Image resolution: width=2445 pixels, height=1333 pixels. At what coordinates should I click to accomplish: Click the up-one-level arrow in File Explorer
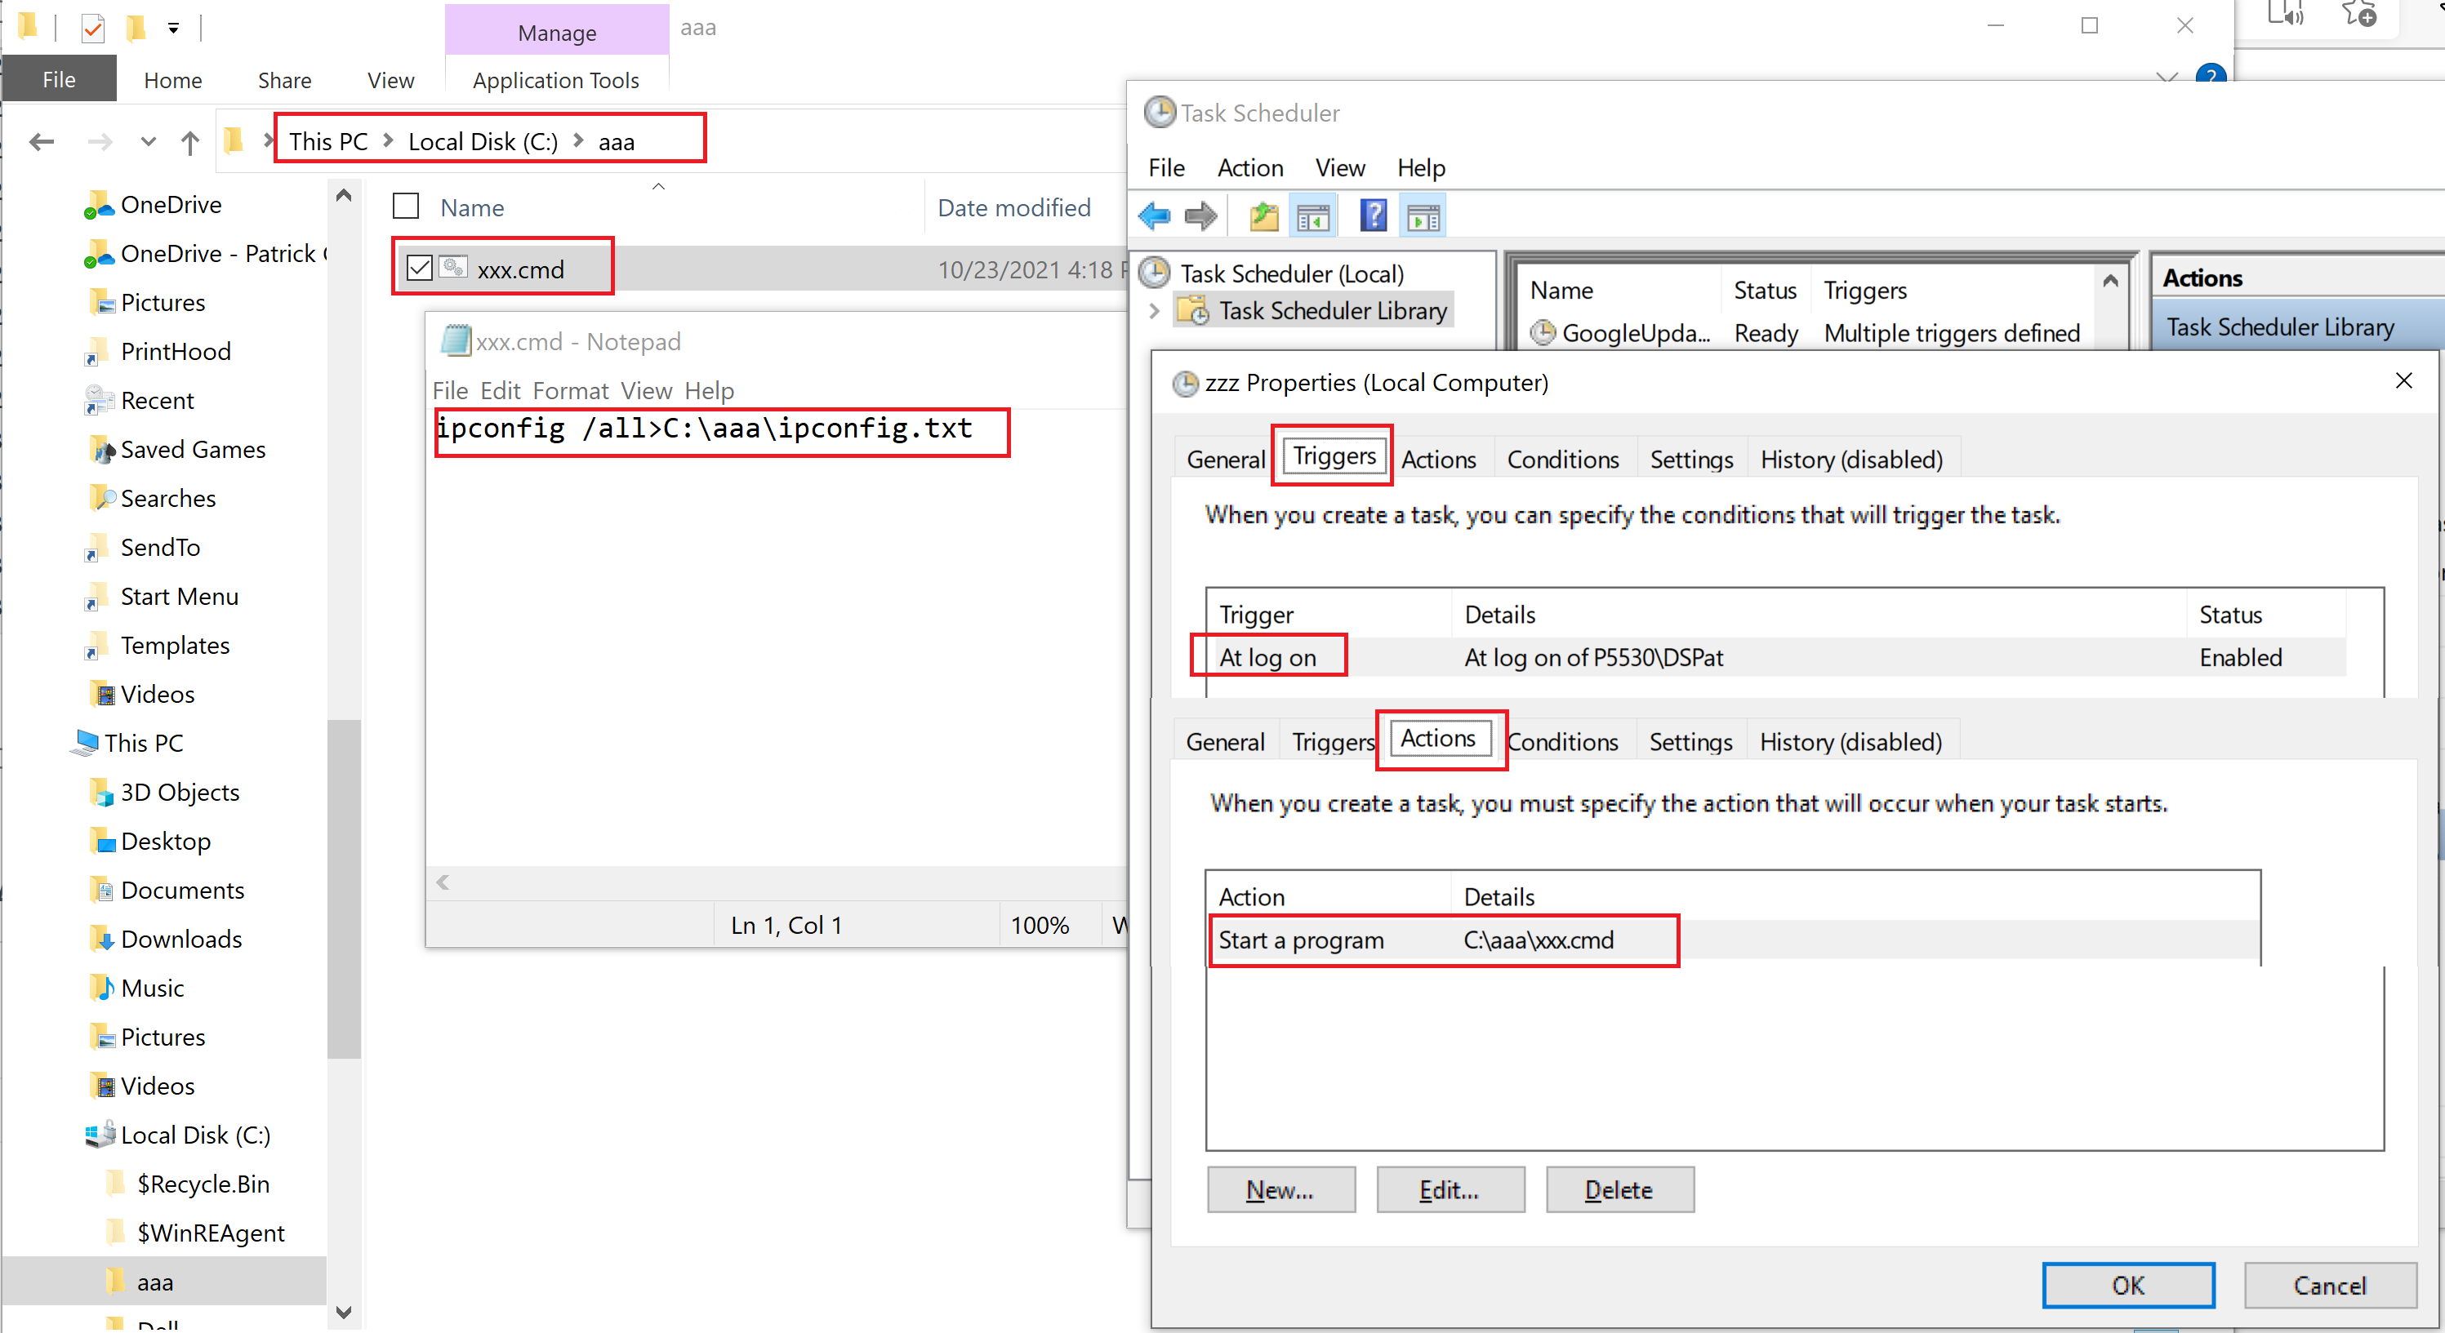189,142
